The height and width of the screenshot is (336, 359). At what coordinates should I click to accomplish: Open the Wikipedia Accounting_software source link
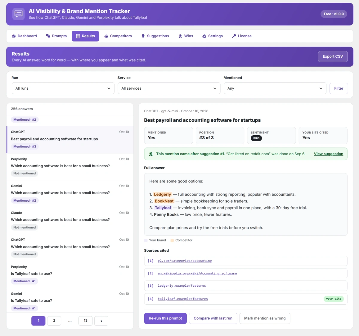pos(197,274)
